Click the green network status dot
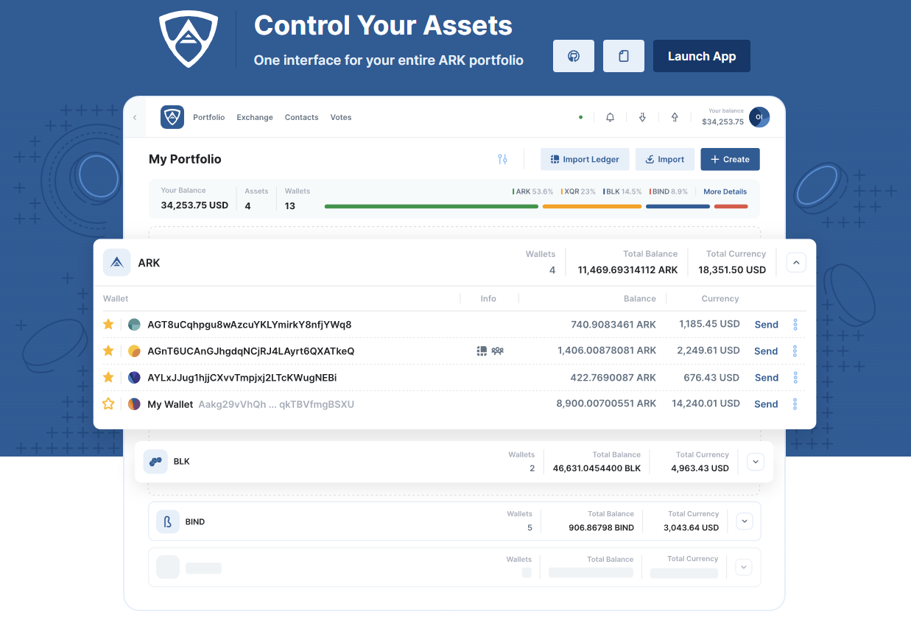 pyautogui.click(x=580, y=117)
